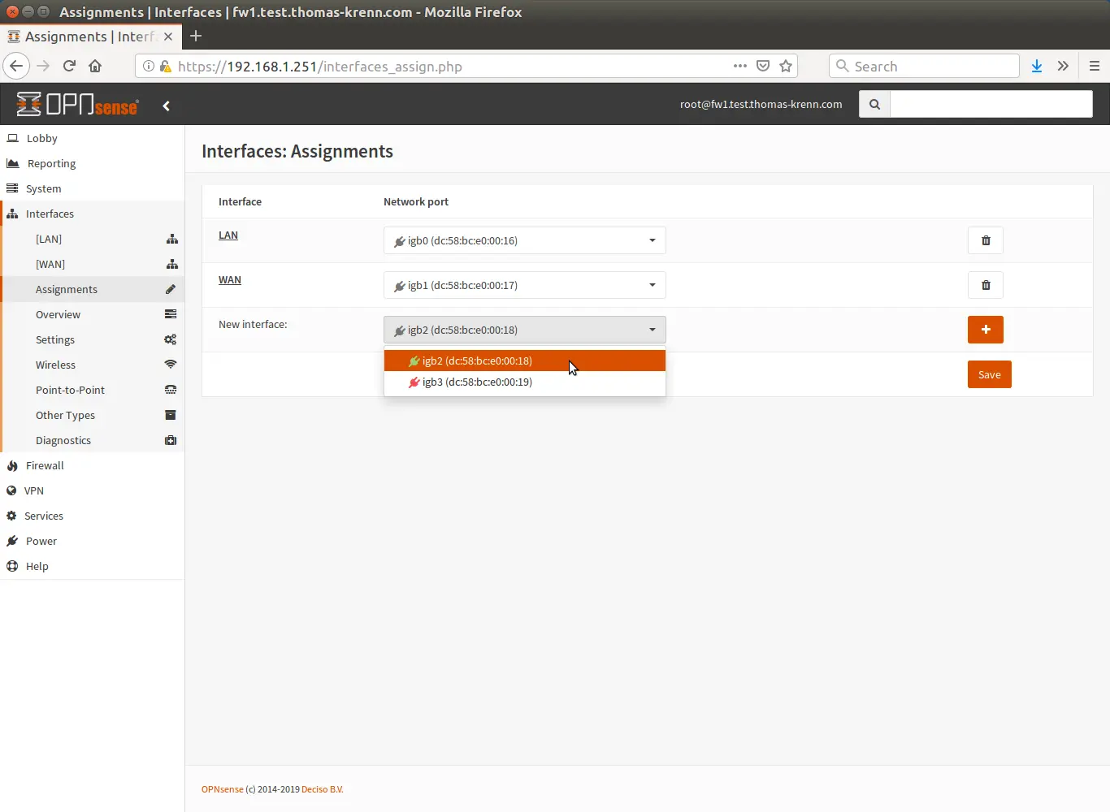This screenshot has width=1110, height=812.
Task: Click the OPNsense logo
Action: [76, 104]
